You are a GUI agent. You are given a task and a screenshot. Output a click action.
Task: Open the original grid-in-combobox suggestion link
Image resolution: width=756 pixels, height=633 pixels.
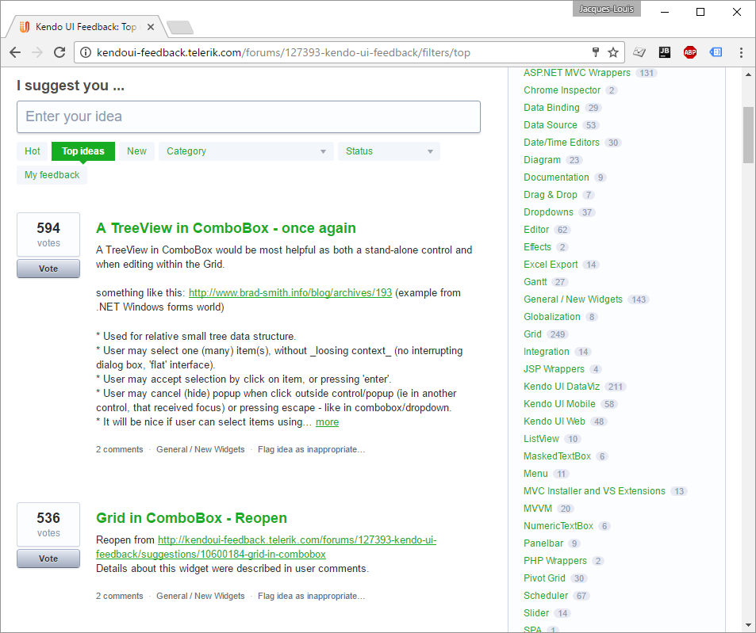pos(266,547)
